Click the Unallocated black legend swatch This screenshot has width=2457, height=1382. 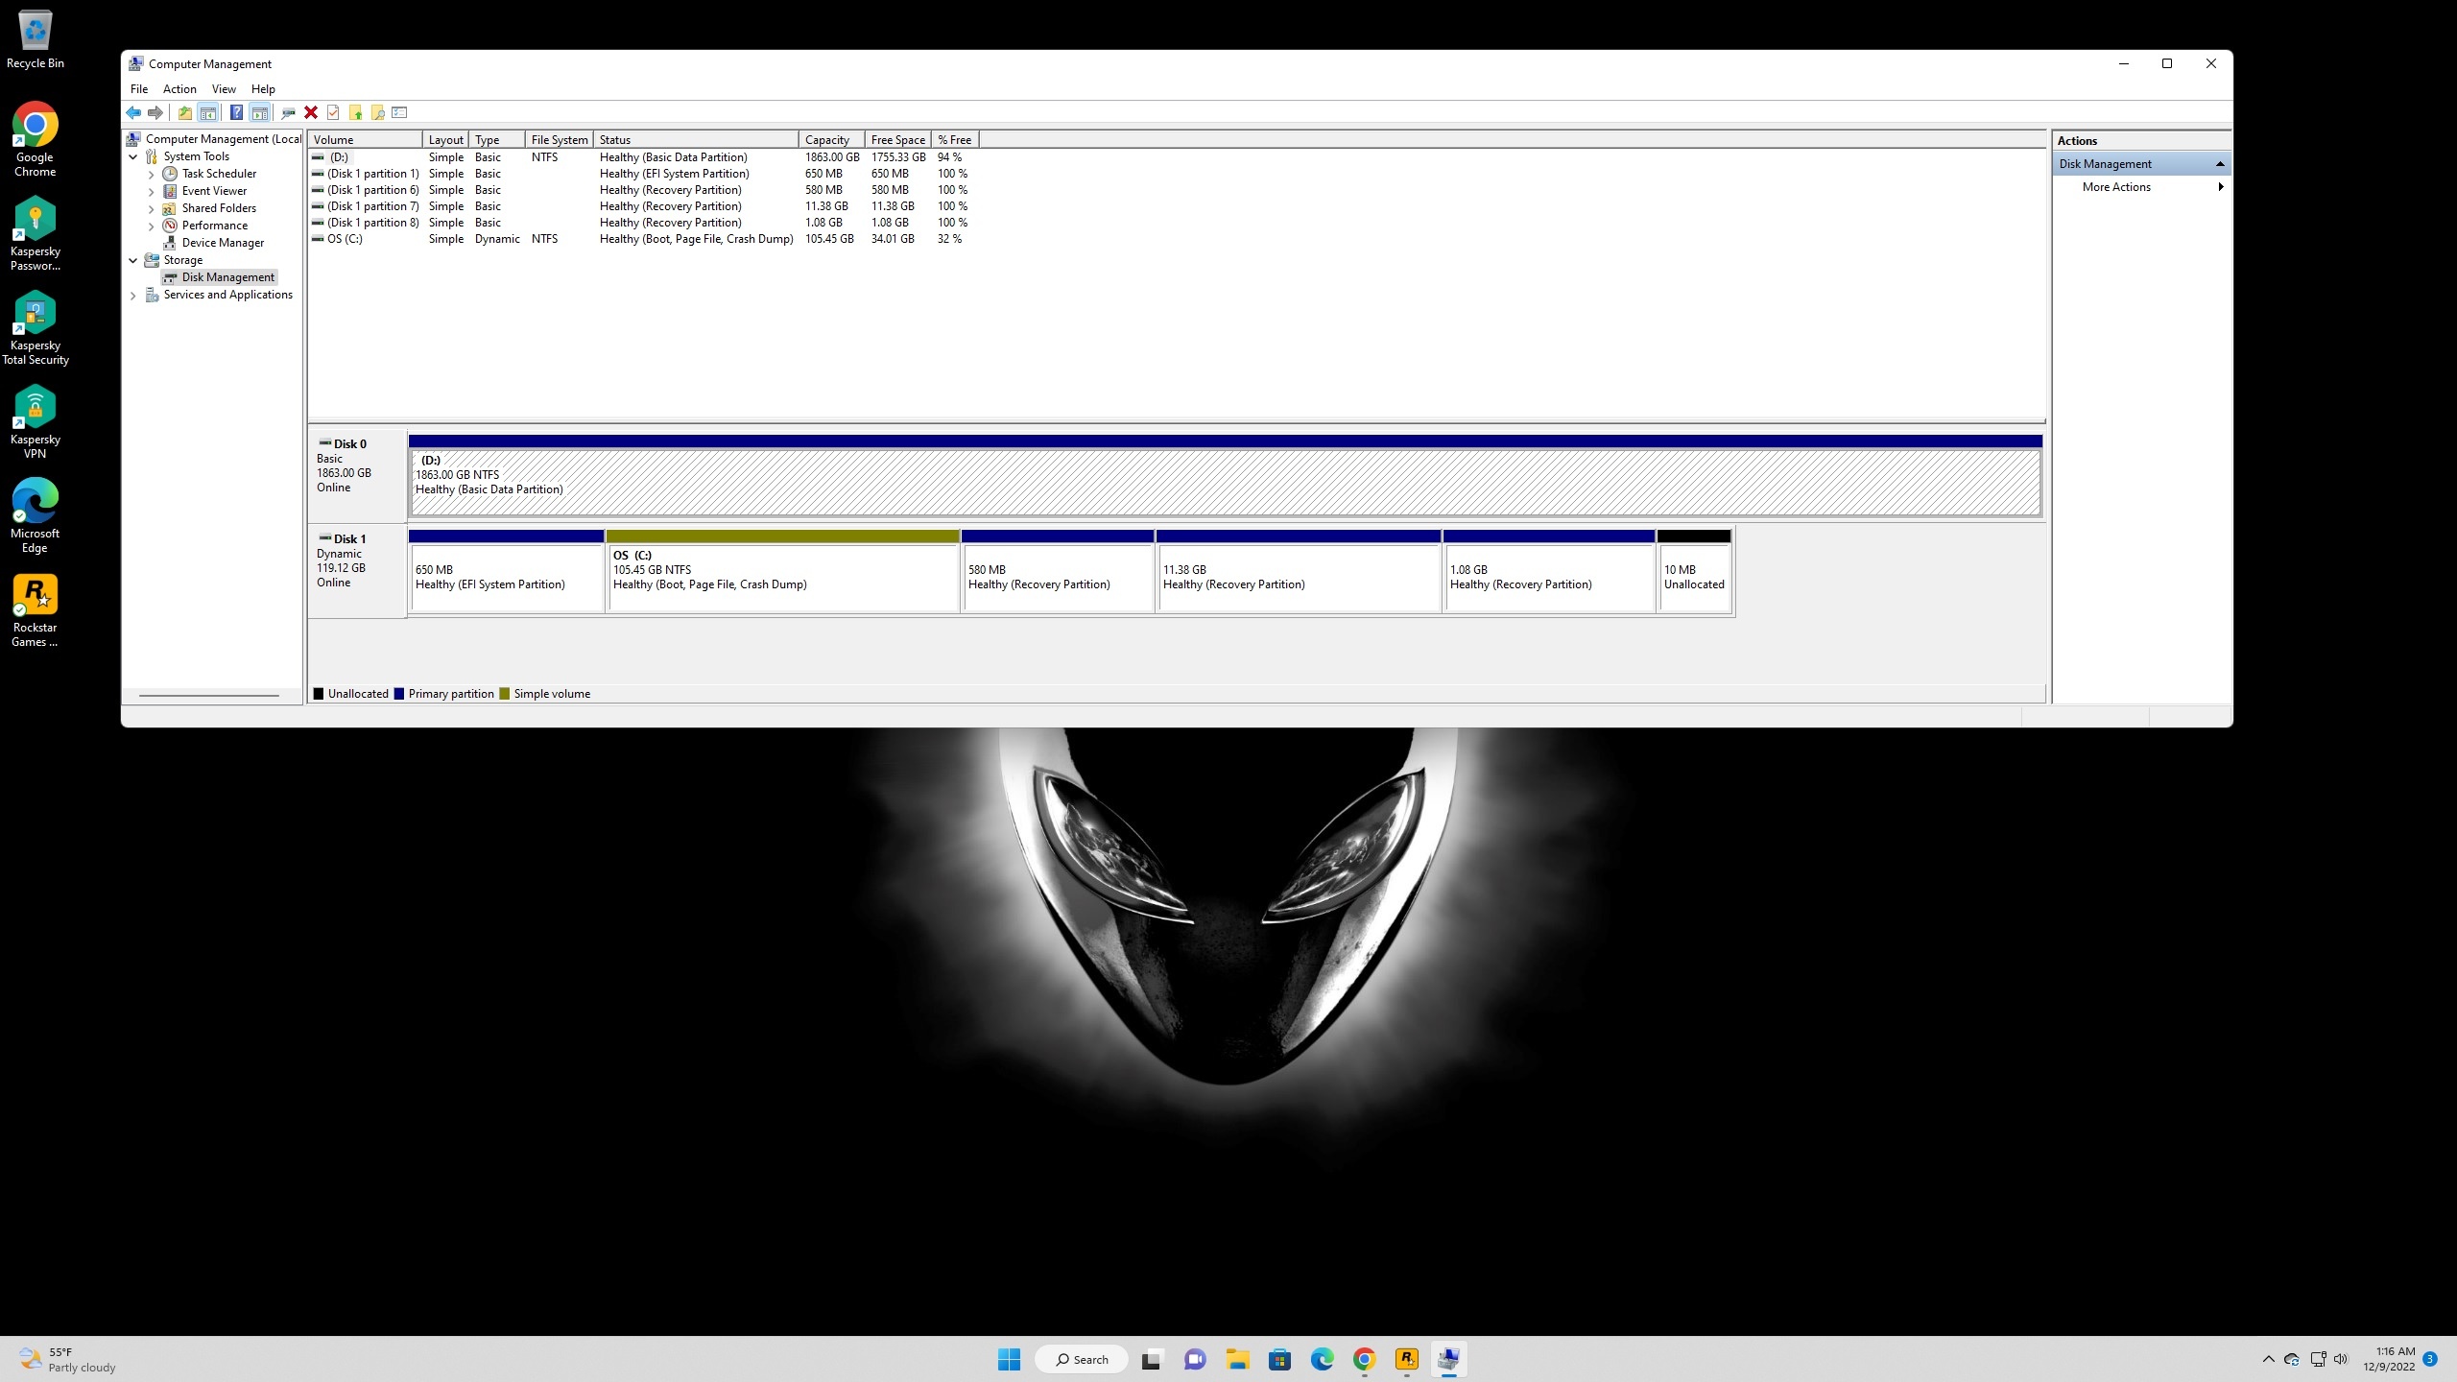pyautogui.click(x=319, y=694)
